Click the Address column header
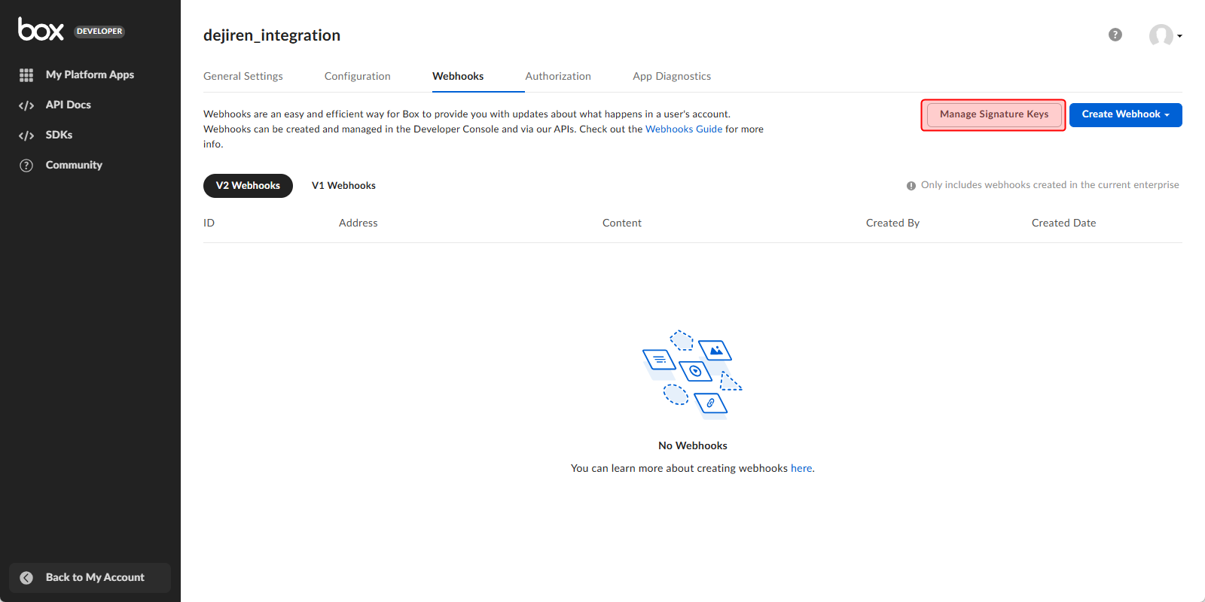 pyautogui.click(x=358, y=223)
